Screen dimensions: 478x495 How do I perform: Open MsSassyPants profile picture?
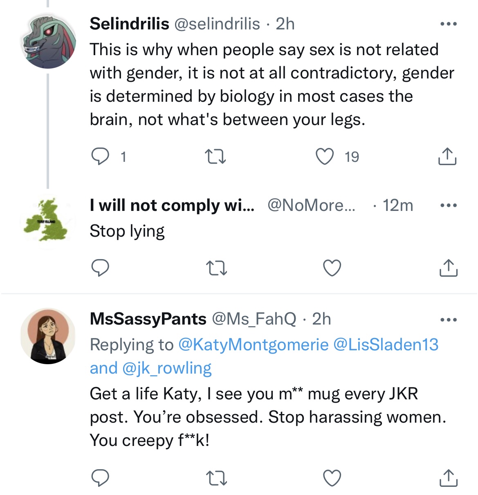pos(48,336)
